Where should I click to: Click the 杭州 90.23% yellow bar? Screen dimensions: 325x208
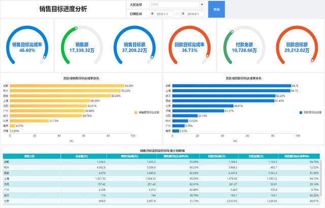tap(66, 91)
